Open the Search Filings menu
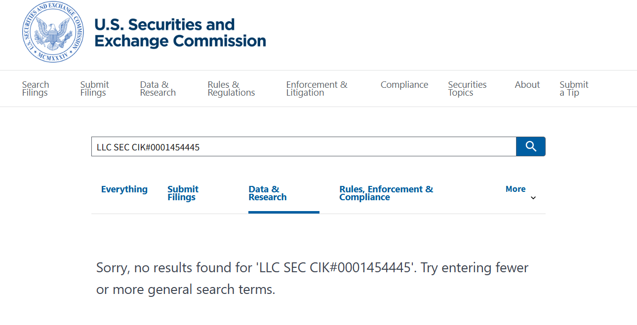The image size is (637, 325). click(x=36, y=89)
